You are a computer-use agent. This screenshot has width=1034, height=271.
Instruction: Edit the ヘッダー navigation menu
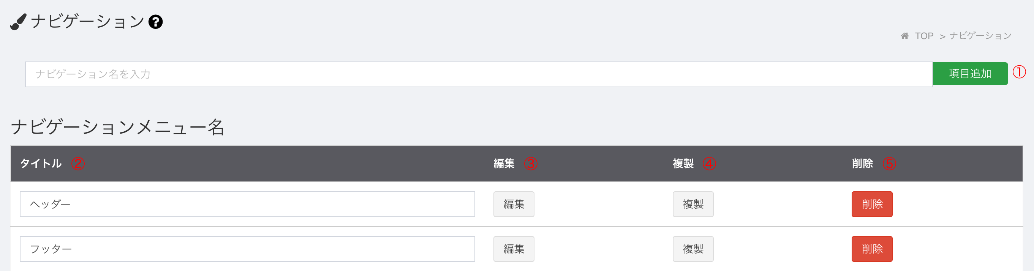pos(514,204)
